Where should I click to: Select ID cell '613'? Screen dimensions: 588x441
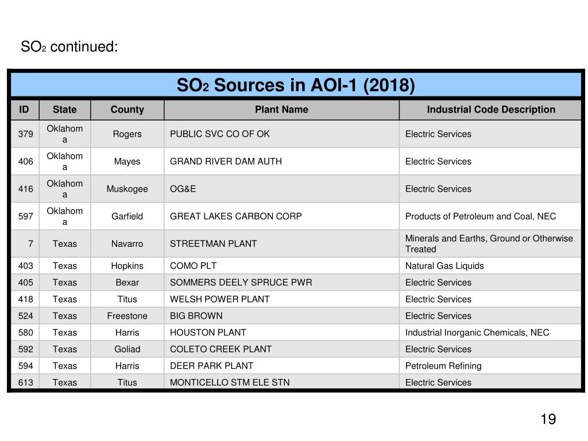coord(25,382)
